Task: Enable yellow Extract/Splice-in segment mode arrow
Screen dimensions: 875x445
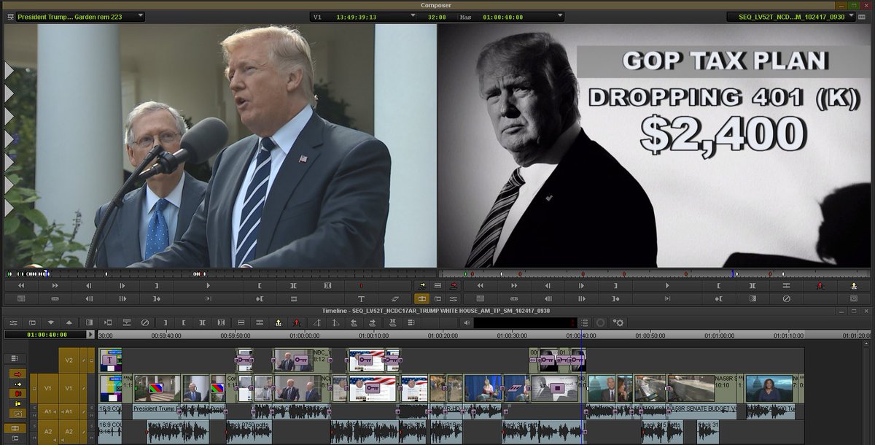Action: click(x=17, y=384)
